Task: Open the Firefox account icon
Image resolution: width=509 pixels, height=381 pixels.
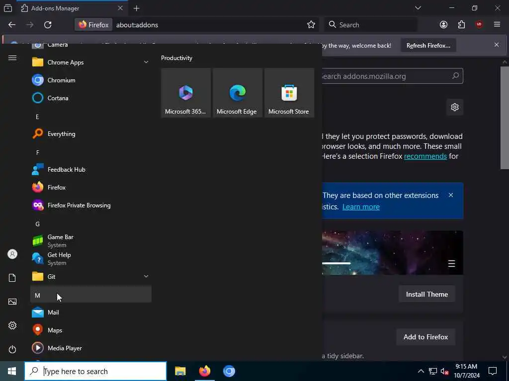Action: 443,25
